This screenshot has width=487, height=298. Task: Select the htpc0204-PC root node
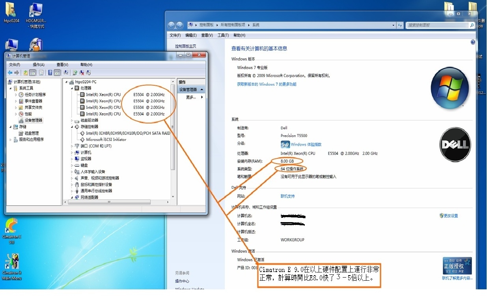point(86,82)
